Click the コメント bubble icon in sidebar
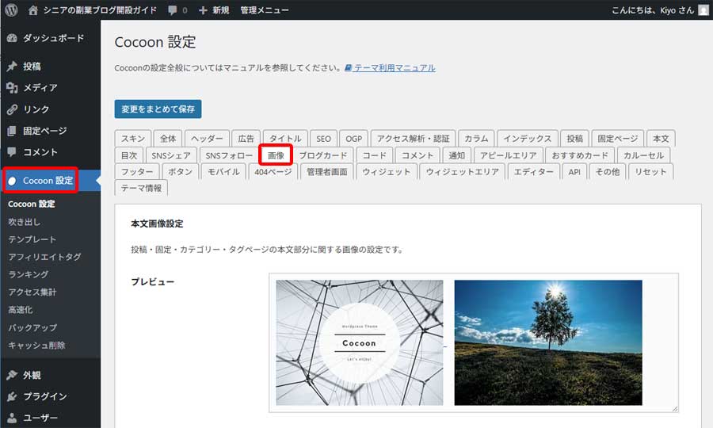This screenshot has width=713, height=428. (x=12, y=152)
